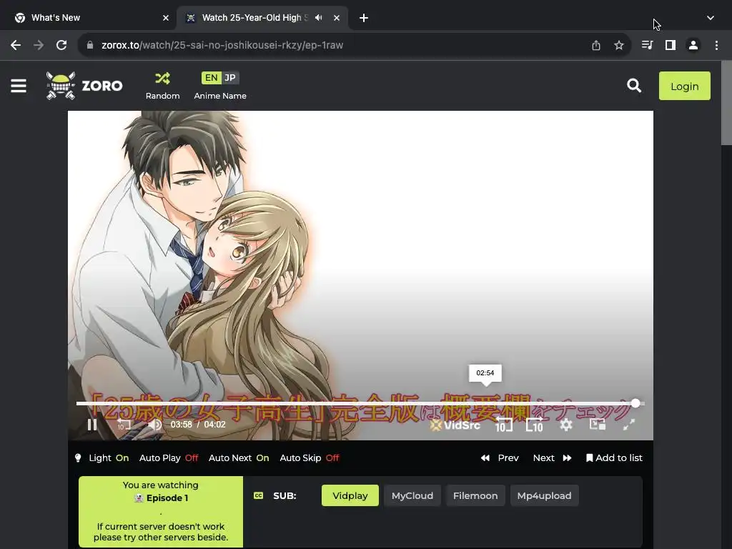Skip forward 10 seconds button
This screenshot has height=549, width=732.
click(x=535, y=425)
